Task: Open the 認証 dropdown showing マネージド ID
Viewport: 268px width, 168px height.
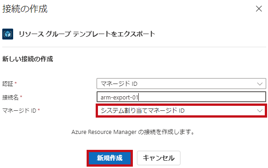Action: (x=181, y=84)
